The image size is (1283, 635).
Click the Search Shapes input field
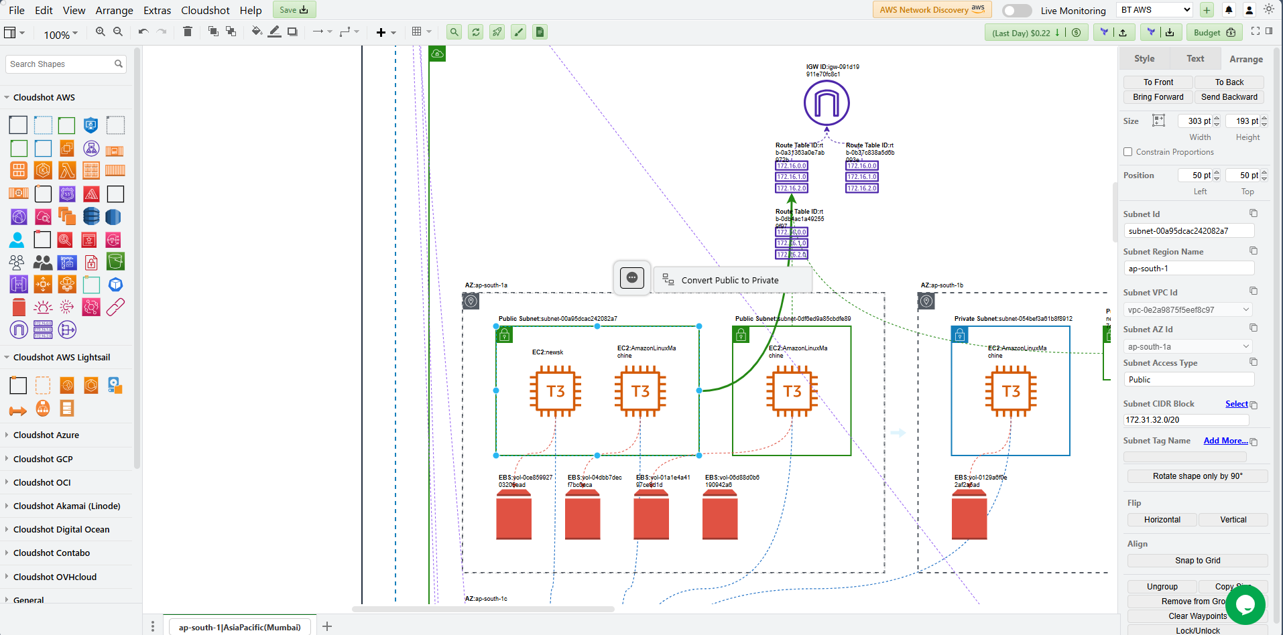pos(60,64)
